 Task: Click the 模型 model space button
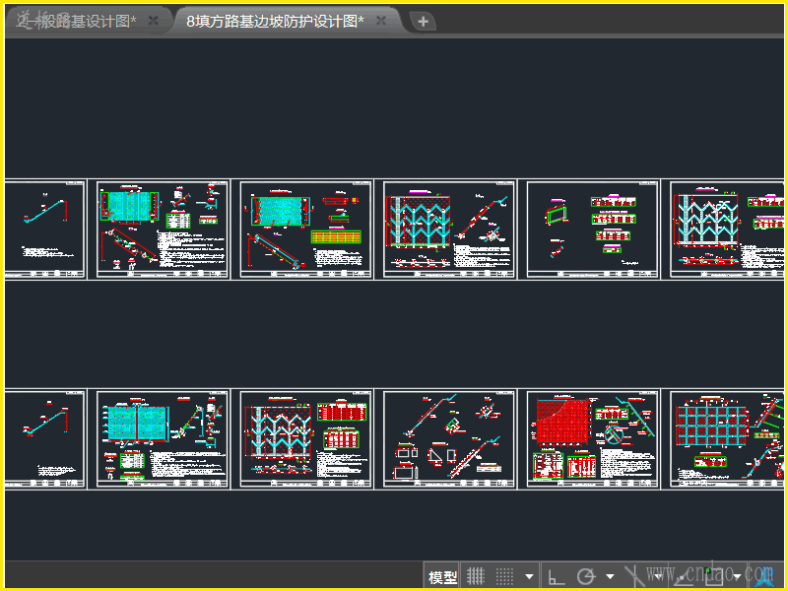(x=442, y=576)
